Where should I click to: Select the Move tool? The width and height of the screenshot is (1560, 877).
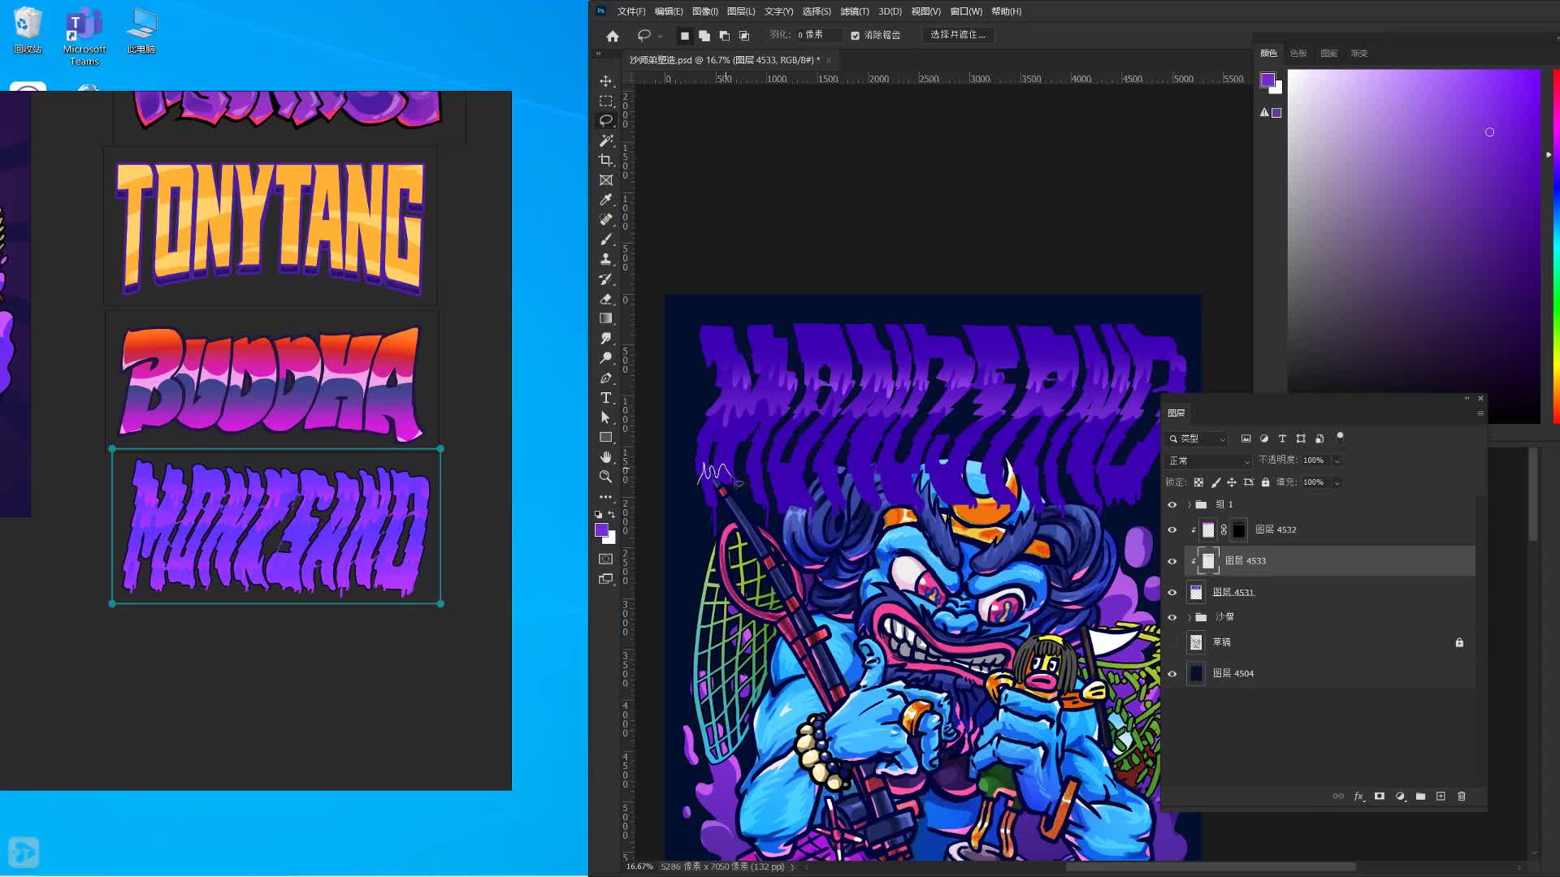click(605, 81)
